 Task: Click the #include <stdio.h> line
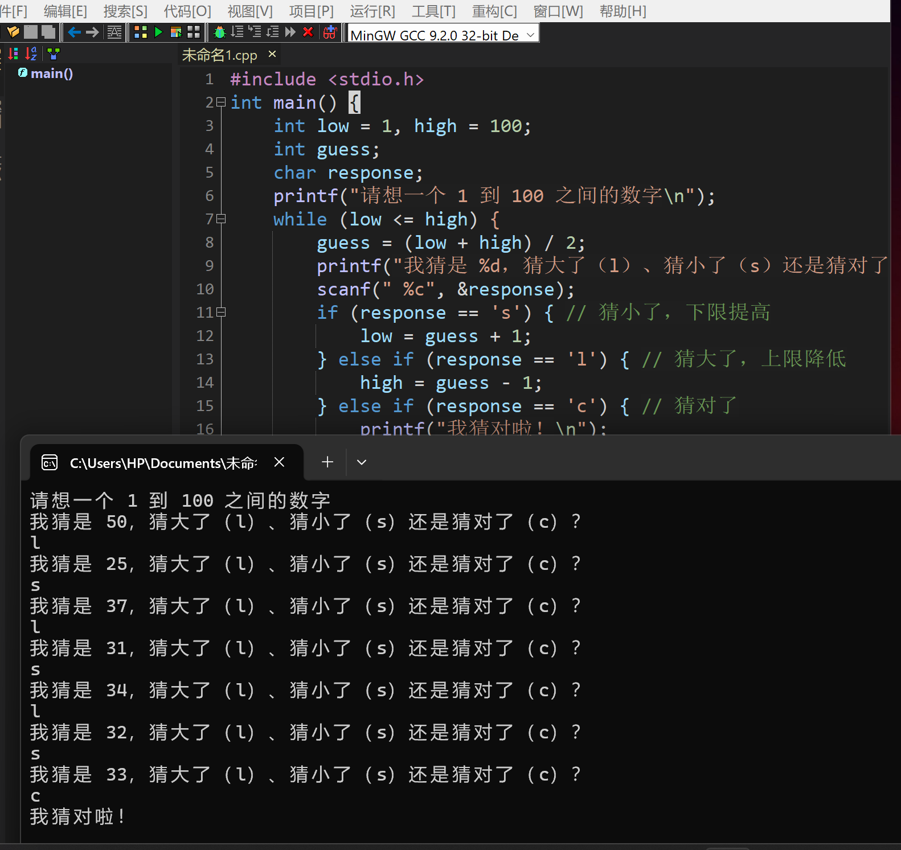point(327,79)
